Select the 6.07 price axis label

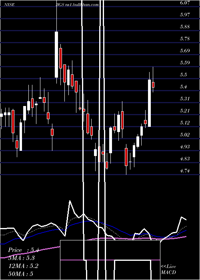click(185, 2)
